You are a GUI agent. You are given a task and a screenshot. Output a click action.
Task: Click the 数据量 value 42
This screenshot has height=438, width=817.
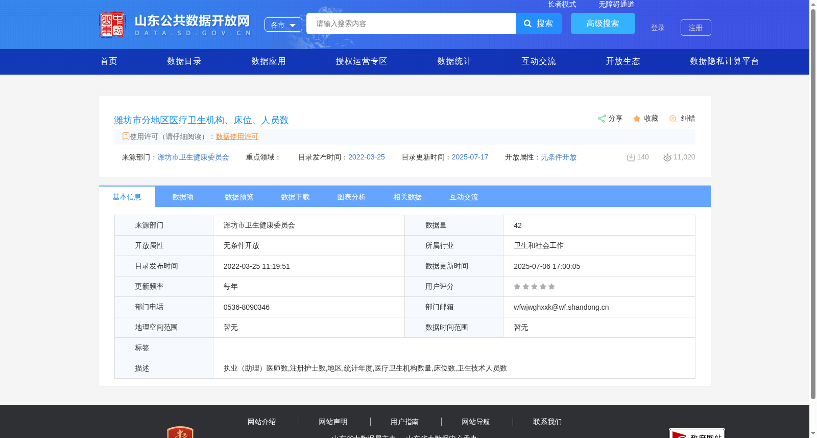tap(518, 225)
